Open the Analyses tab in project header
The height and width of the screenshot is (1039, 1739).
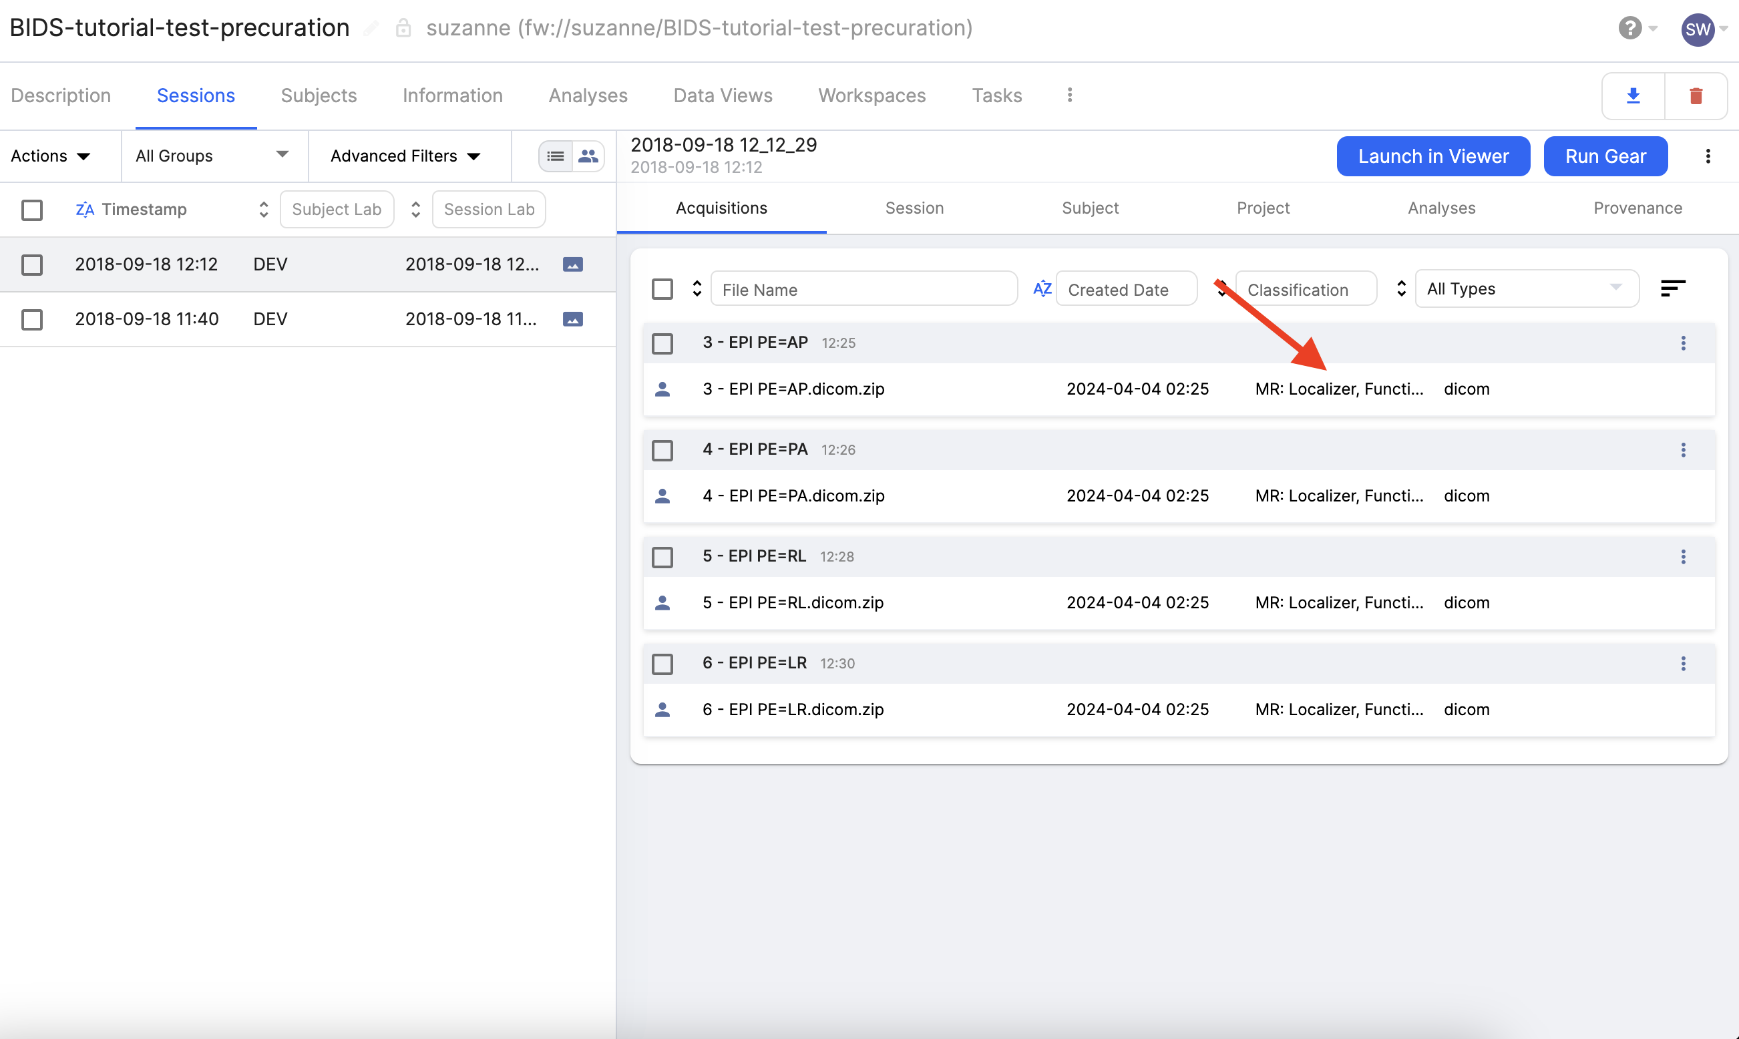tap(588, 95)
